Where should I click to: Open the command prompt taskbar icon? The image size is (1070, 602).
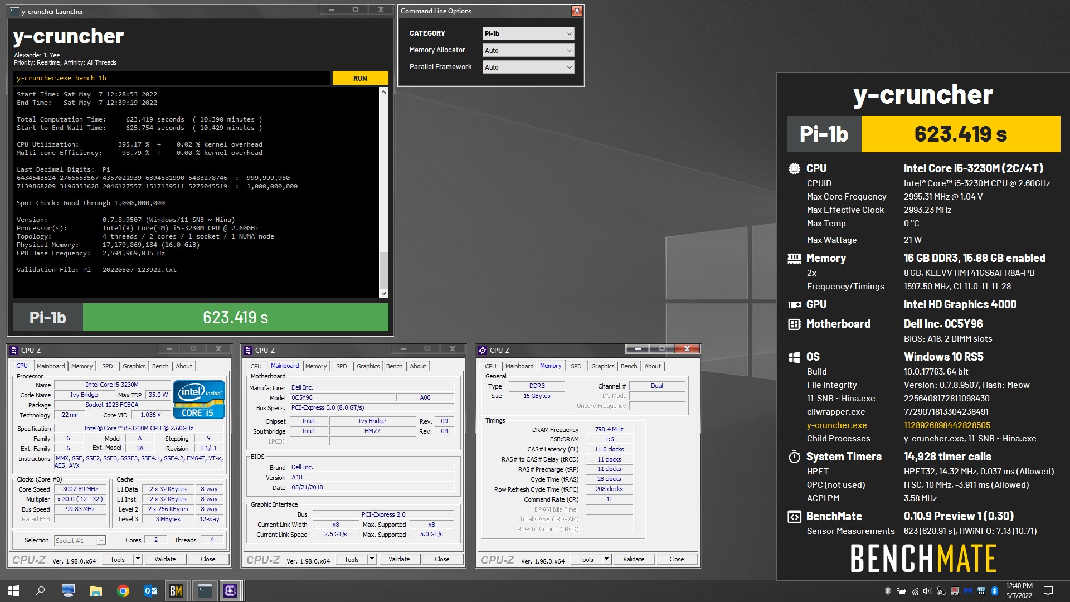pyautogui.click(x=205, y=591)
